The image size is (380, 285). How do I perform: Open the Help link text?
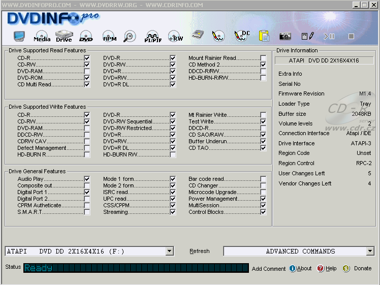(x=331, y=268)
